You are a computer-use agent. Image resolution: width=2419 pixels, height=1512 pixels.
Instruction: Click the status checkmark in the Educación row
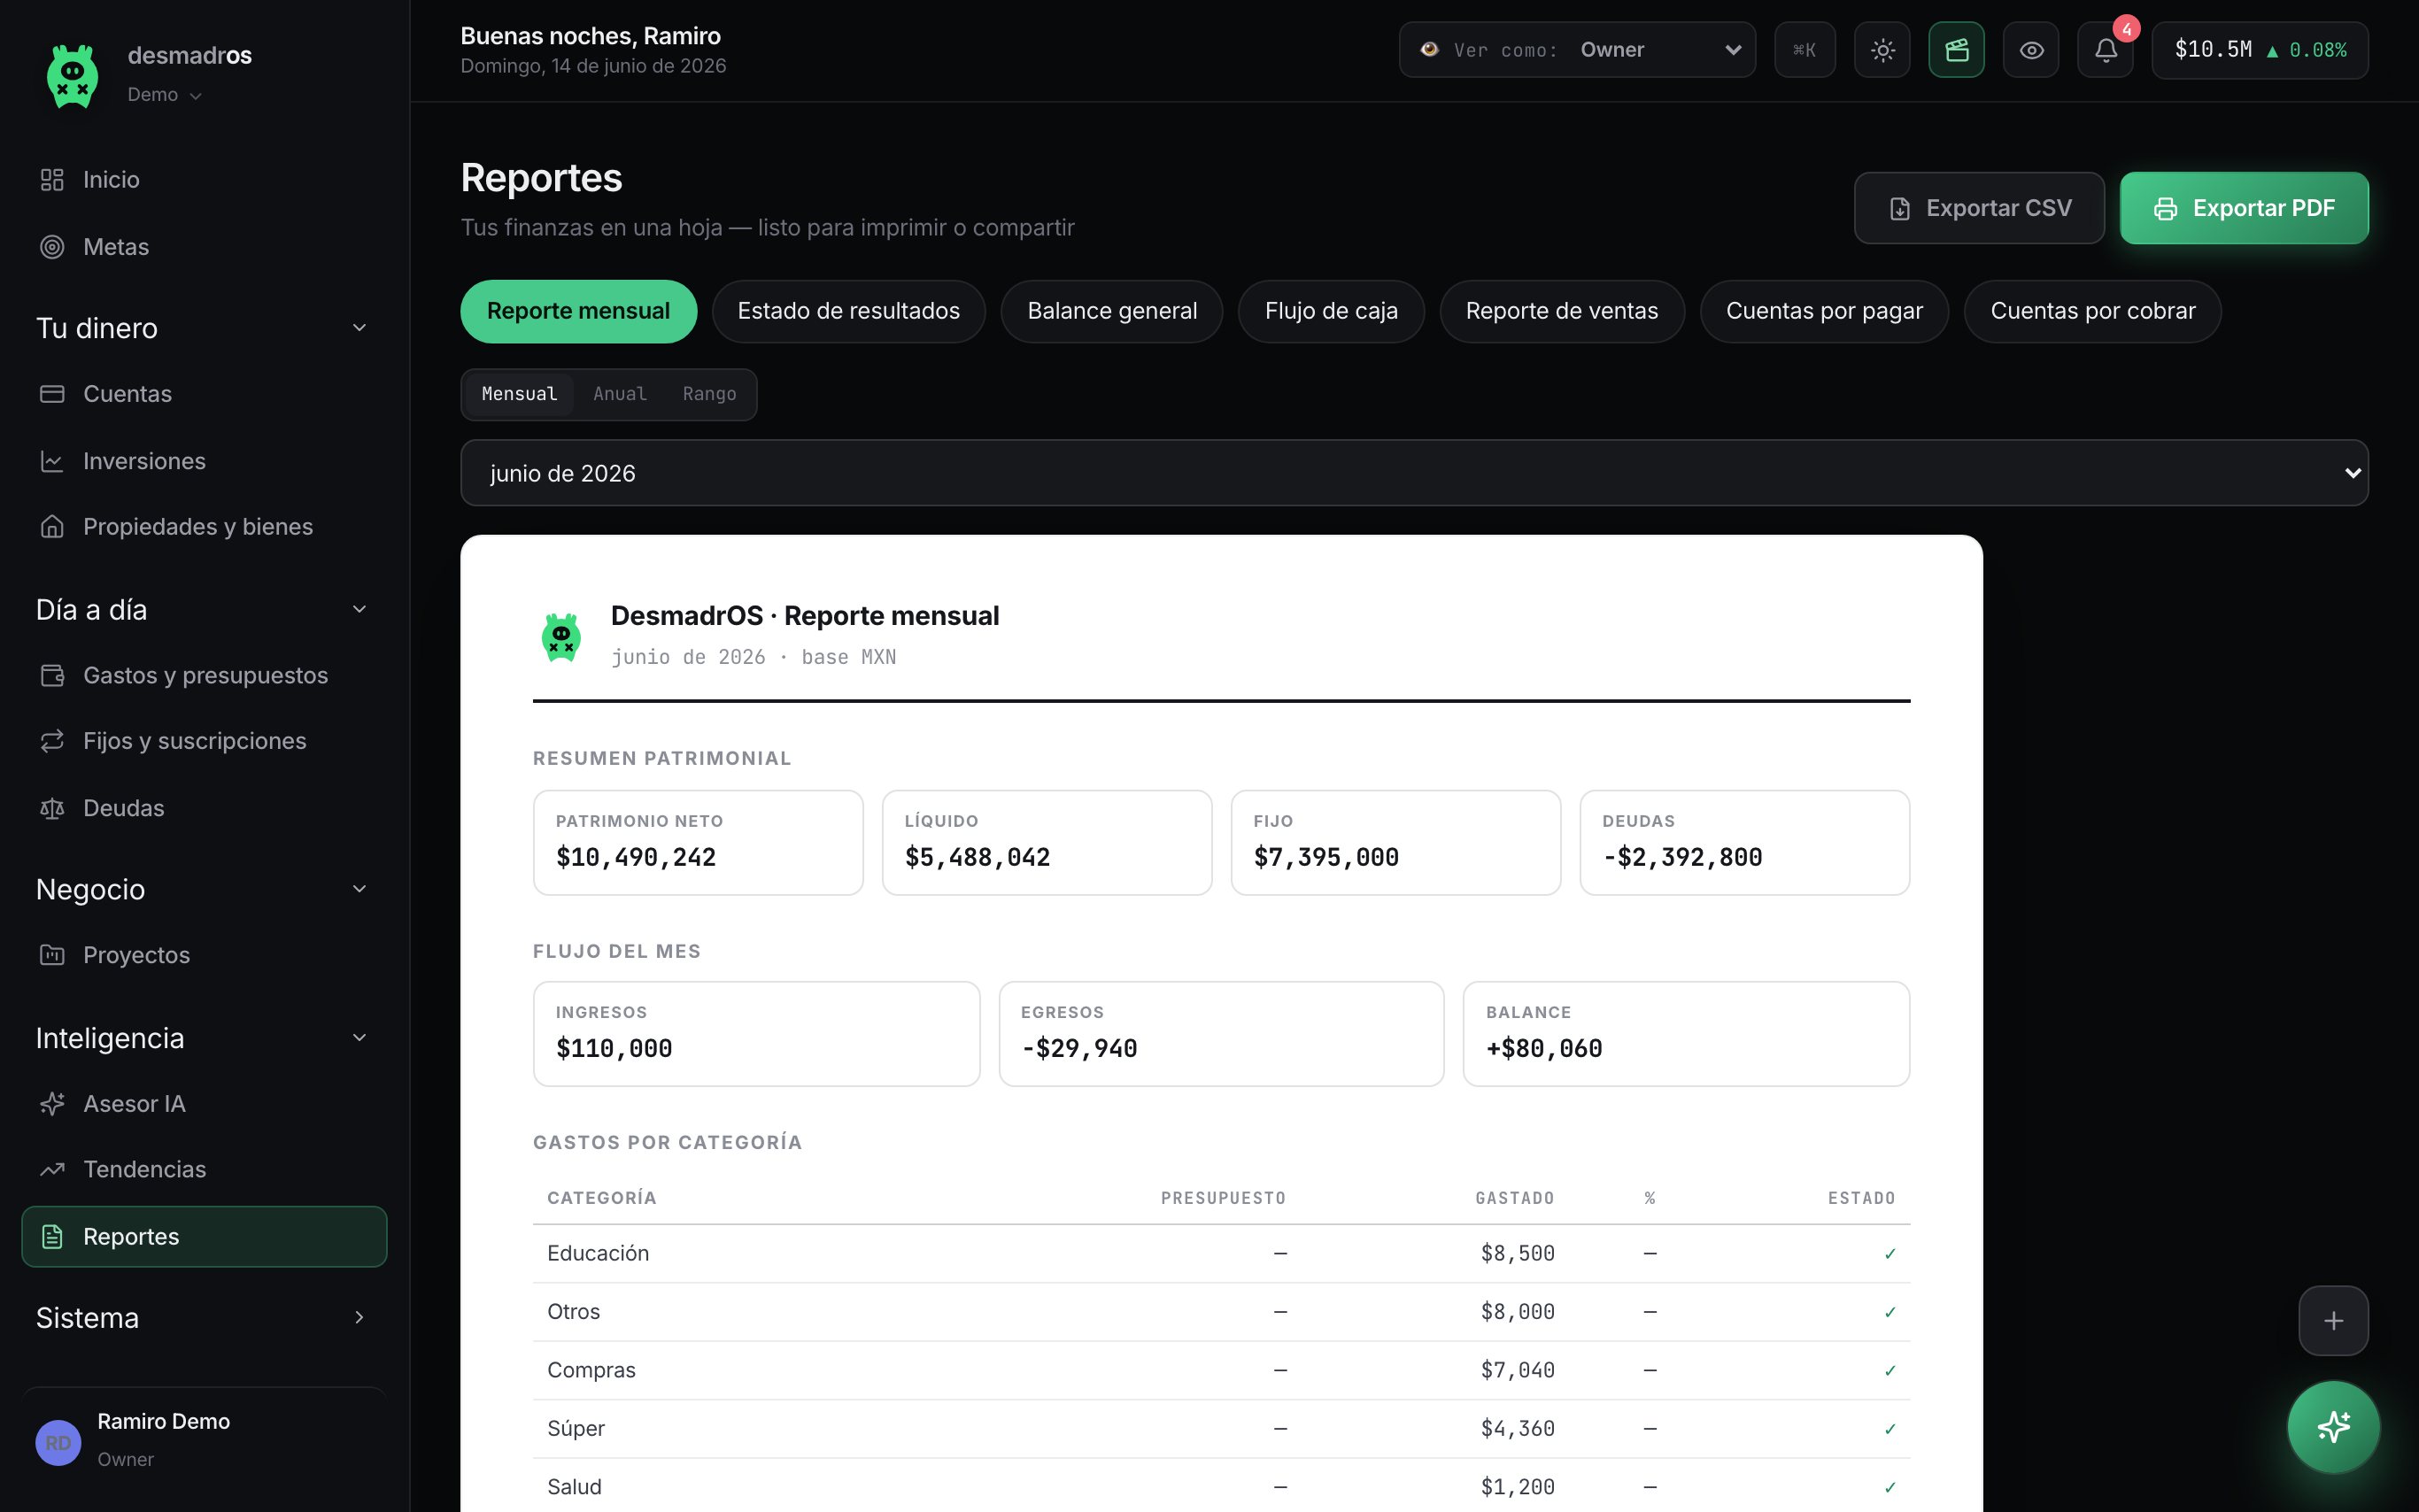click(x=1889, y=1255)
